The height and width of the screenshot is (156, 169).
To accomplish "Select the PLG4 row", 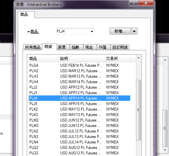I will (79, 65).
